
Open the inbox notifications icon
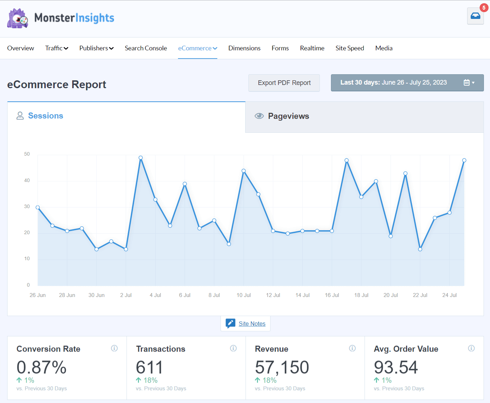(x=475, y=16)
